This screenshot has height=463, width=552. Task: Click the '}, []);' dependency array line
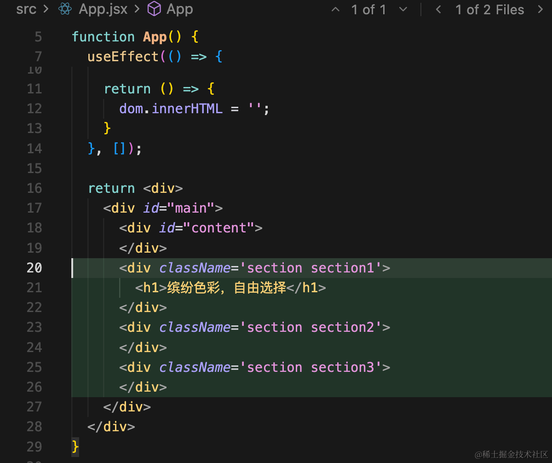tap(115, 149)
